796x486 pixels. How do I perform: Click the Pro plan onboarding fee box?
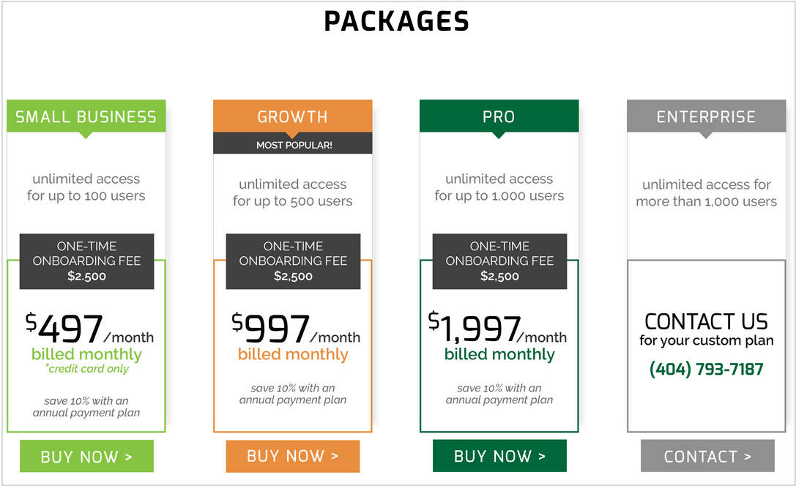499,261
